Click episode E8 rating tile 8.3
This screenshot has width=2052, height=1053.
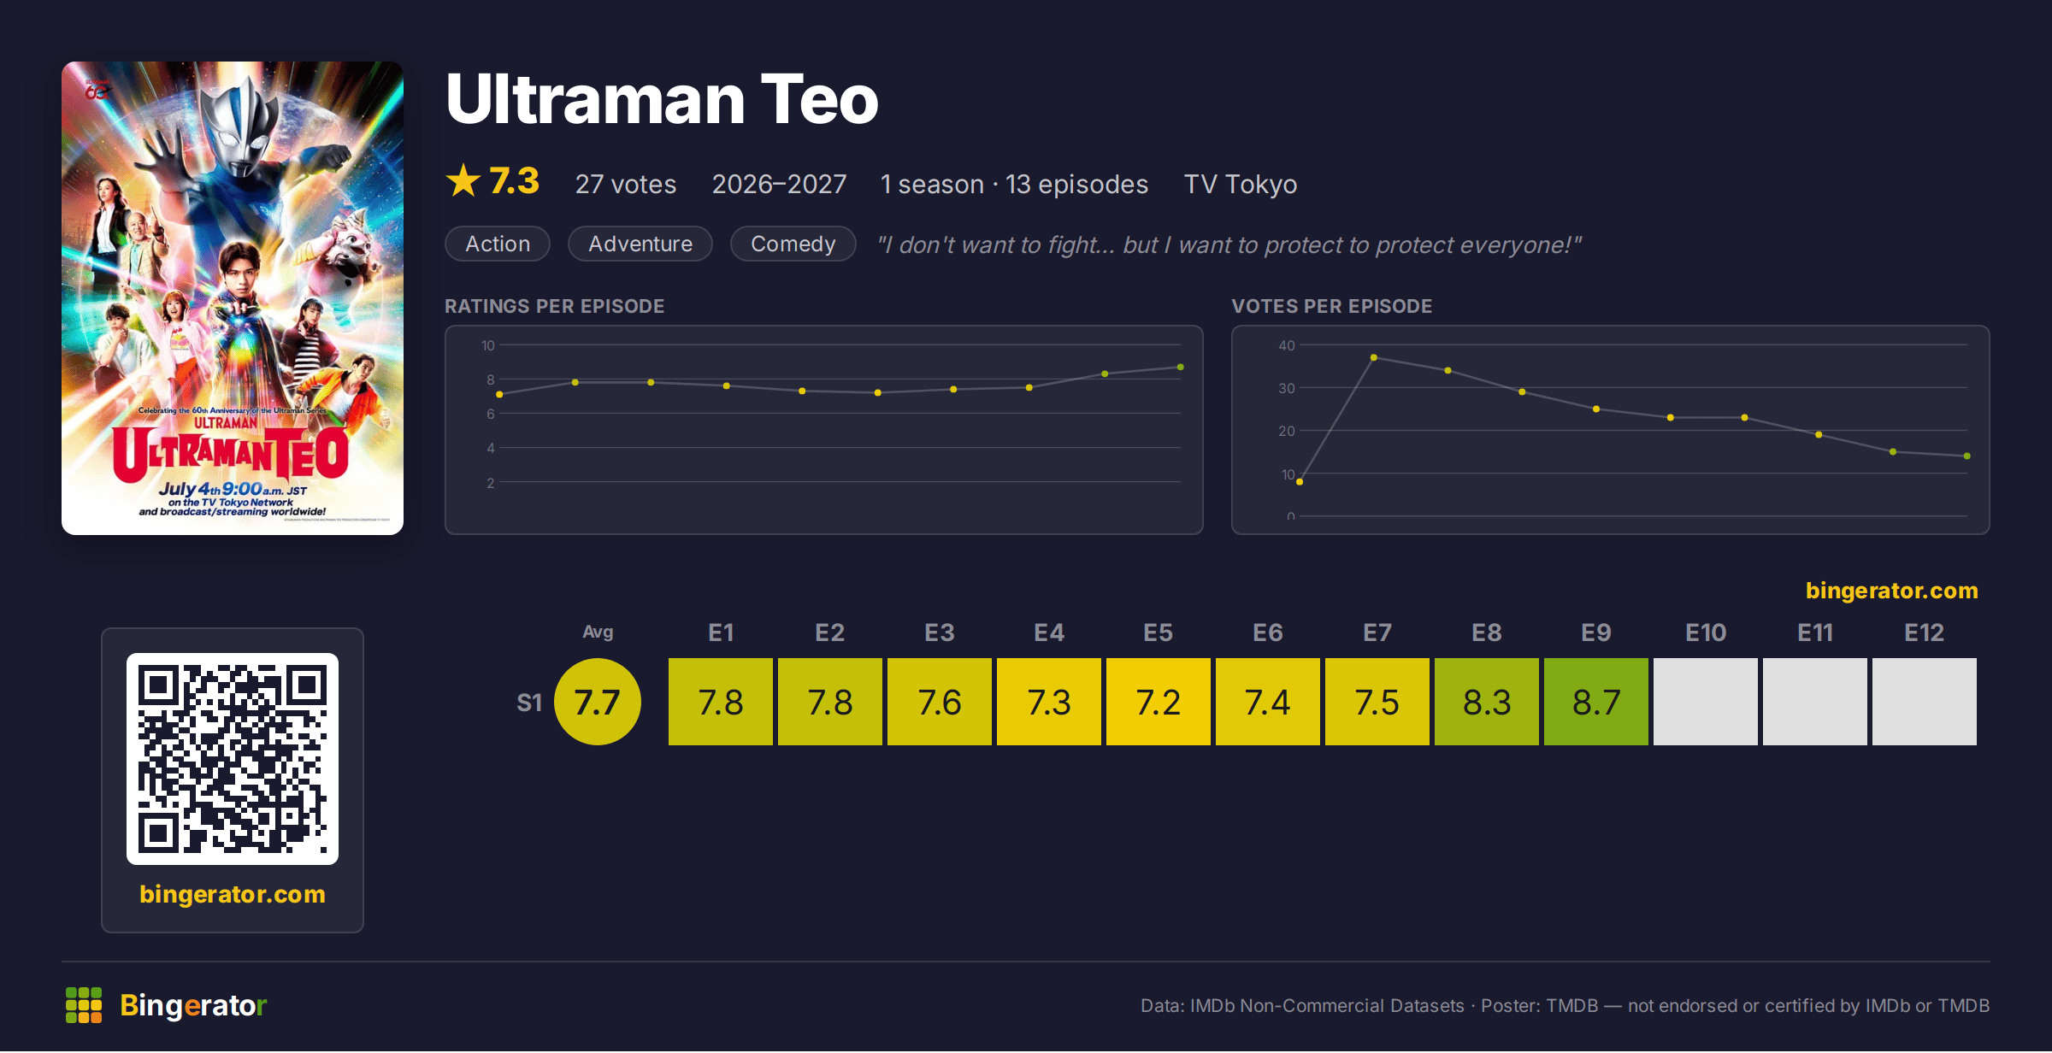(1487, 702)
